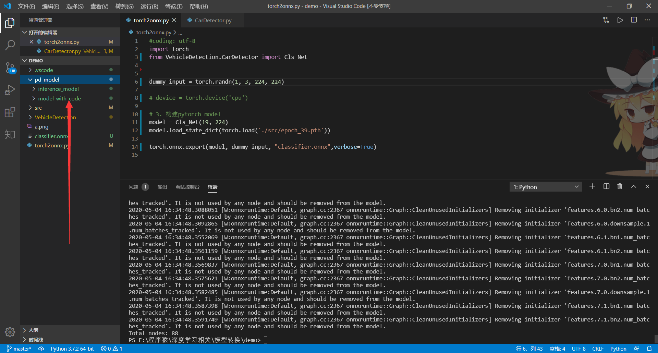This screenshot has height=353, width=658.
Task: Expand the Timeline section
Action: coord(70,340)
